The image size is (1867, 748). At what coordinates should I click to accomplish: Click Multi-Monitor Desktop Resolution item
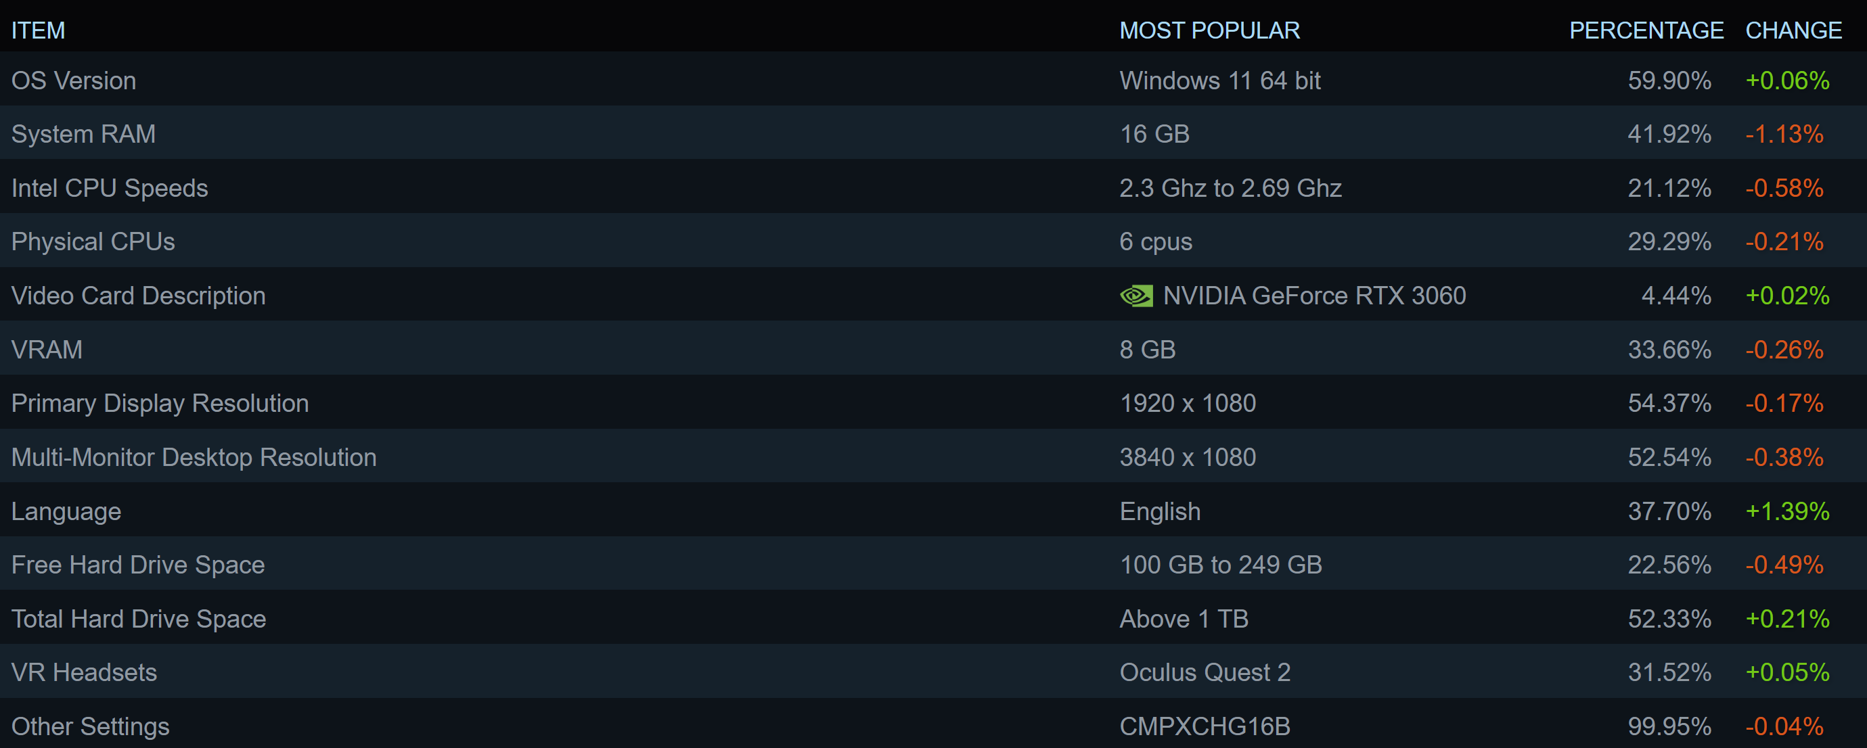click(x=194, y=458)
